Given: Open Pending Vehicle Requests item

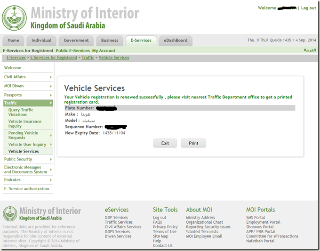Looking at the screenshot, I should [23, 136].
